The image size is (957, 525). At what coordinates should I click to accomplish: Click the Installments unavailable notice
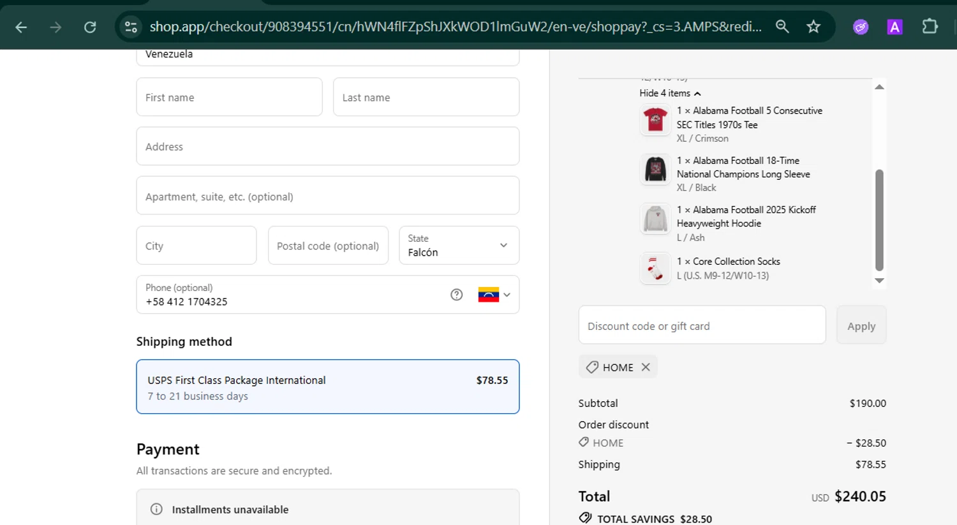(328, 508)
